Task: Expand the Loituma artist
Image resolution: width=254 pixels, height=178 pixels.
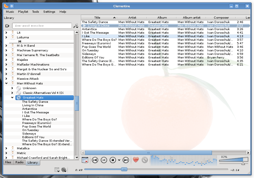Action: pos(6,37)
